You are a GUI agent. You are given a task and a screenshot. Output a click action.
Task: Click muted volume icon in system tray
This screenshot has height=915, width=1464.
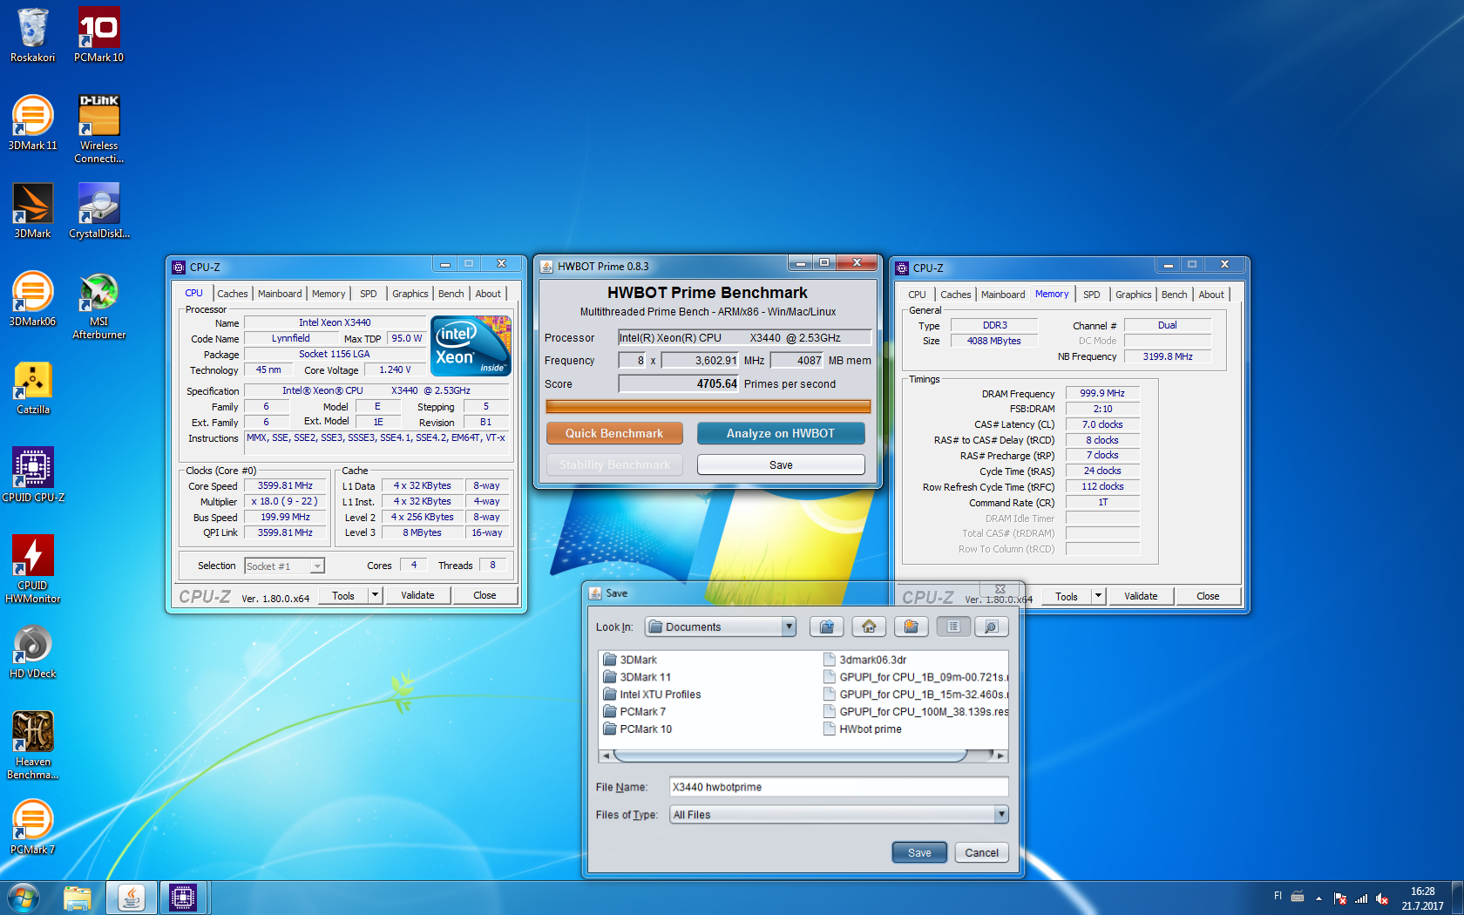pos(1382,898)
